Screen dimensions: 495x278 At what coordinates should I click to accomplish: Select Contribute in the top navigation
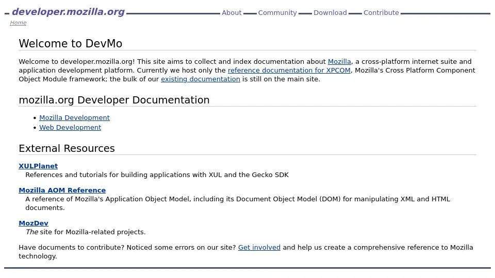coord(381,13)
